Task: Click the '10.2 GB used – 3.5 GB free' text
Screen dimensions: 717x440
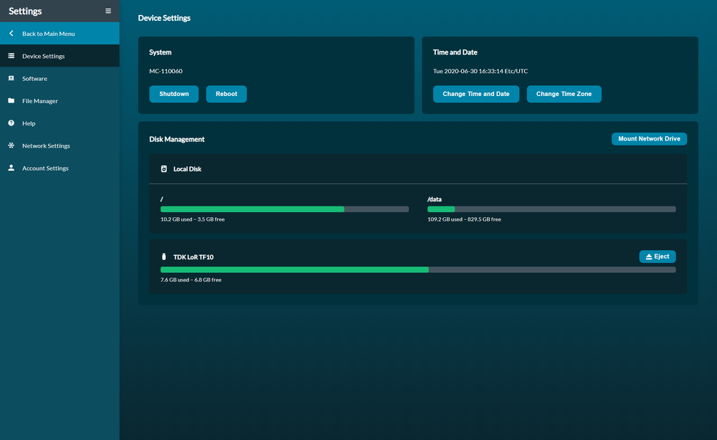Action: pos(192,219)
